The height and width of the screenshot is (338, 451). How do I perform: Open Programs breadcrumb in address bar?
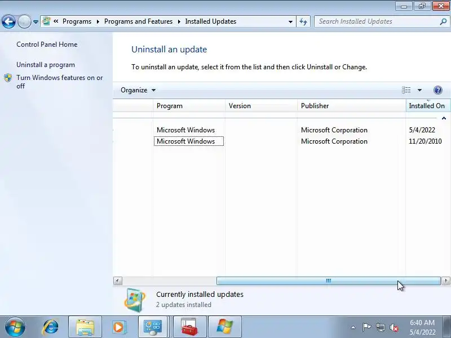click(77, 21)
